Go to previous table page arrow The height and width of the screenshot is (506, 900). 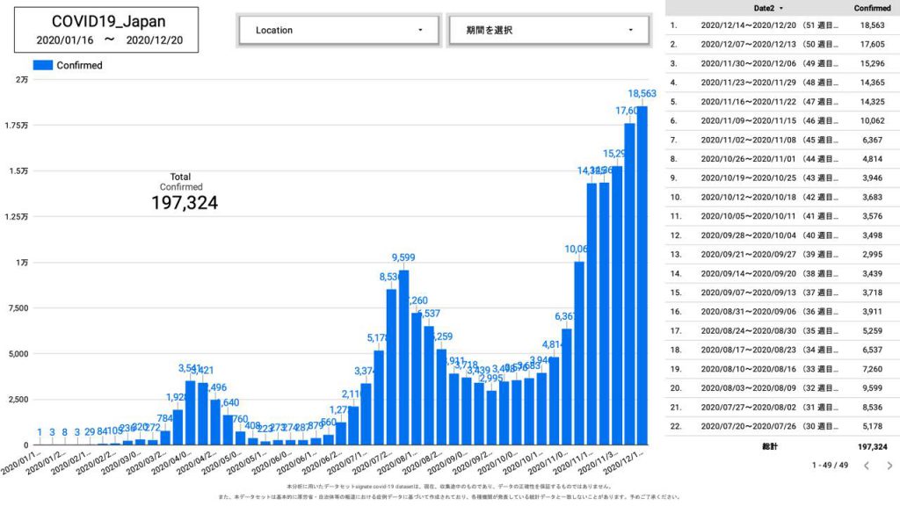(x=865, y=466)
